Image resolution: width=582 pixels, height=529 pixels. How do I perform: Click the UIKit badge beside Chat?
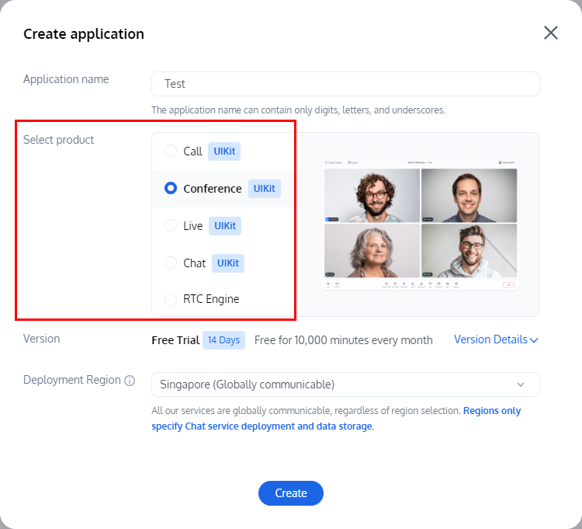(x=228, y=263)
